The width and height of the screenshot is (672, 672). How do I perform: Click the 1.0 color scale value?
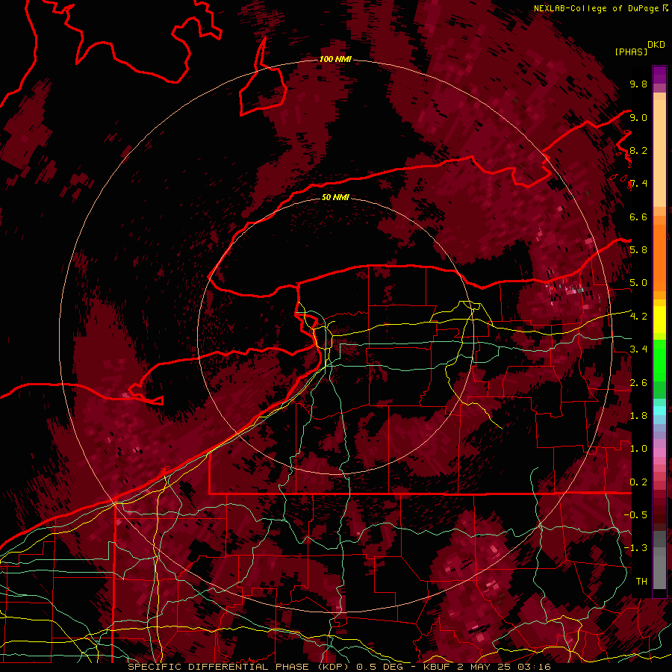tap(638, 448)
